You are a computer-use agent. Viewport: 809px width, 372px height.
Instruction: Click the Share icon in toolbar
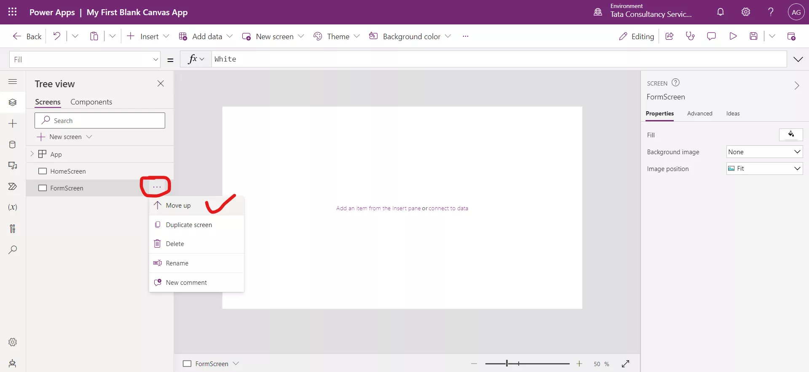(669, 36)
